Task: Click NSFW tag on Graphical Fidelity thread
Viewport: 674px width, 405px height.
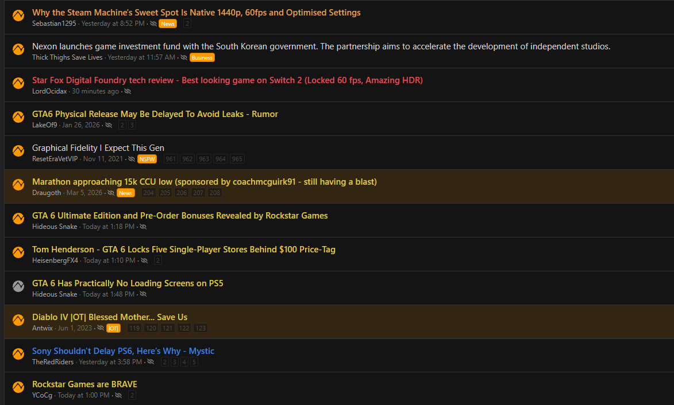Action: [x=147, y=159]
